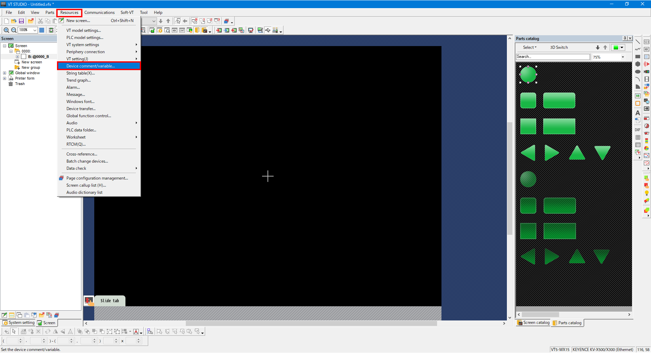Select the numeric display 123 icon
Viewport: 651px width, 353px height.
pos(647,42)
